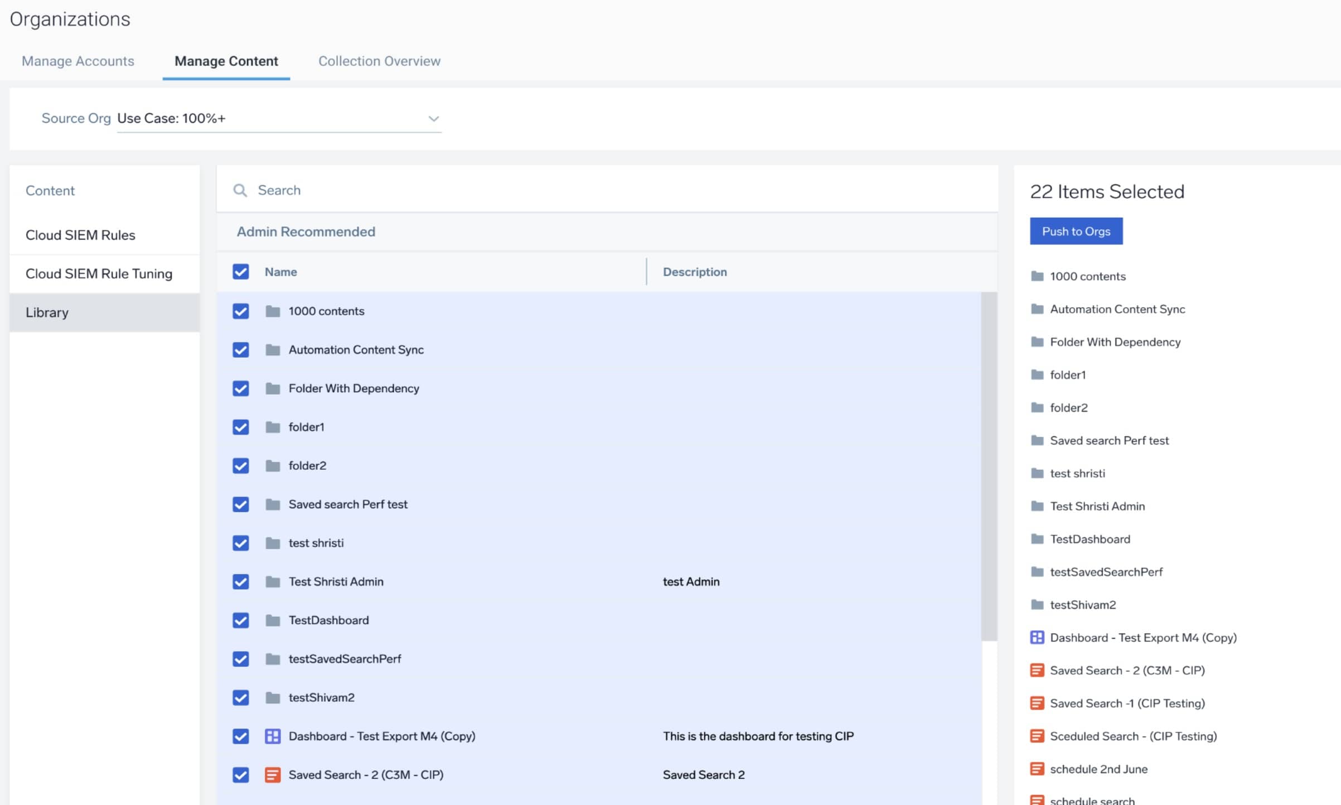Viewport: 1341px width, 805px height.
Task: Click the content list vertical scrollbar
Action: [989, 465]
